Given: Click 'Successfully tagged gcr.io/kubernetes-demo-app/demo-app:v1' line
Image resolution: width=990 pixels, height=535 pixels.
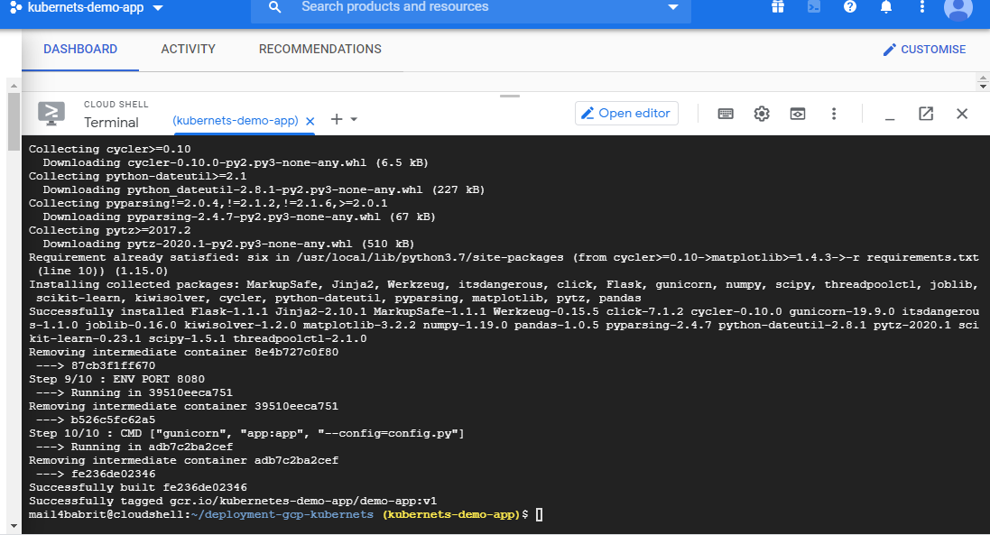Looking at the screenshot, I should click(232, 501).
